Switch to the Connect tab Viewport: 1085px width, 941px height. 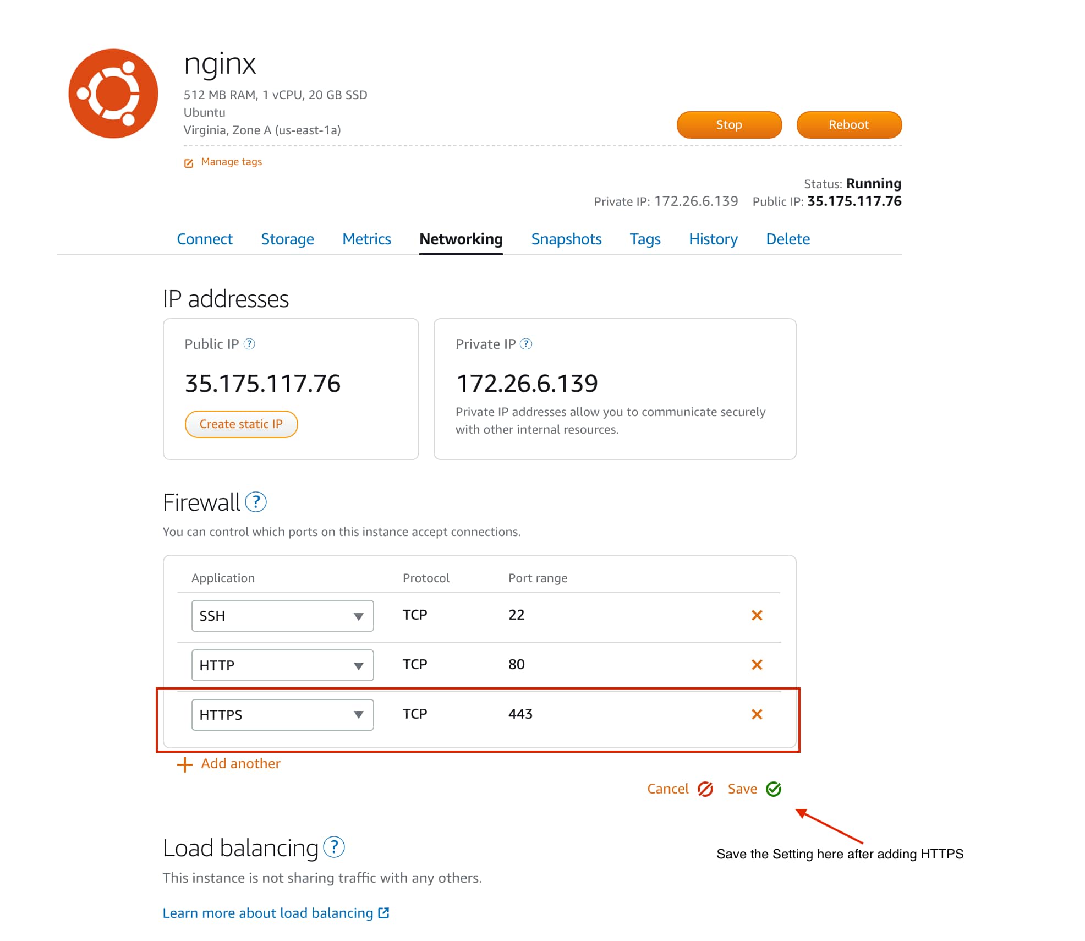pyautogui.click(x=205, y=239)
